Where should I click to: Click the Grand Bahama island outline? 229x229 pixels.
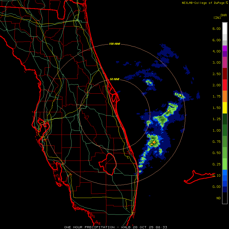[x=199, y=177]
